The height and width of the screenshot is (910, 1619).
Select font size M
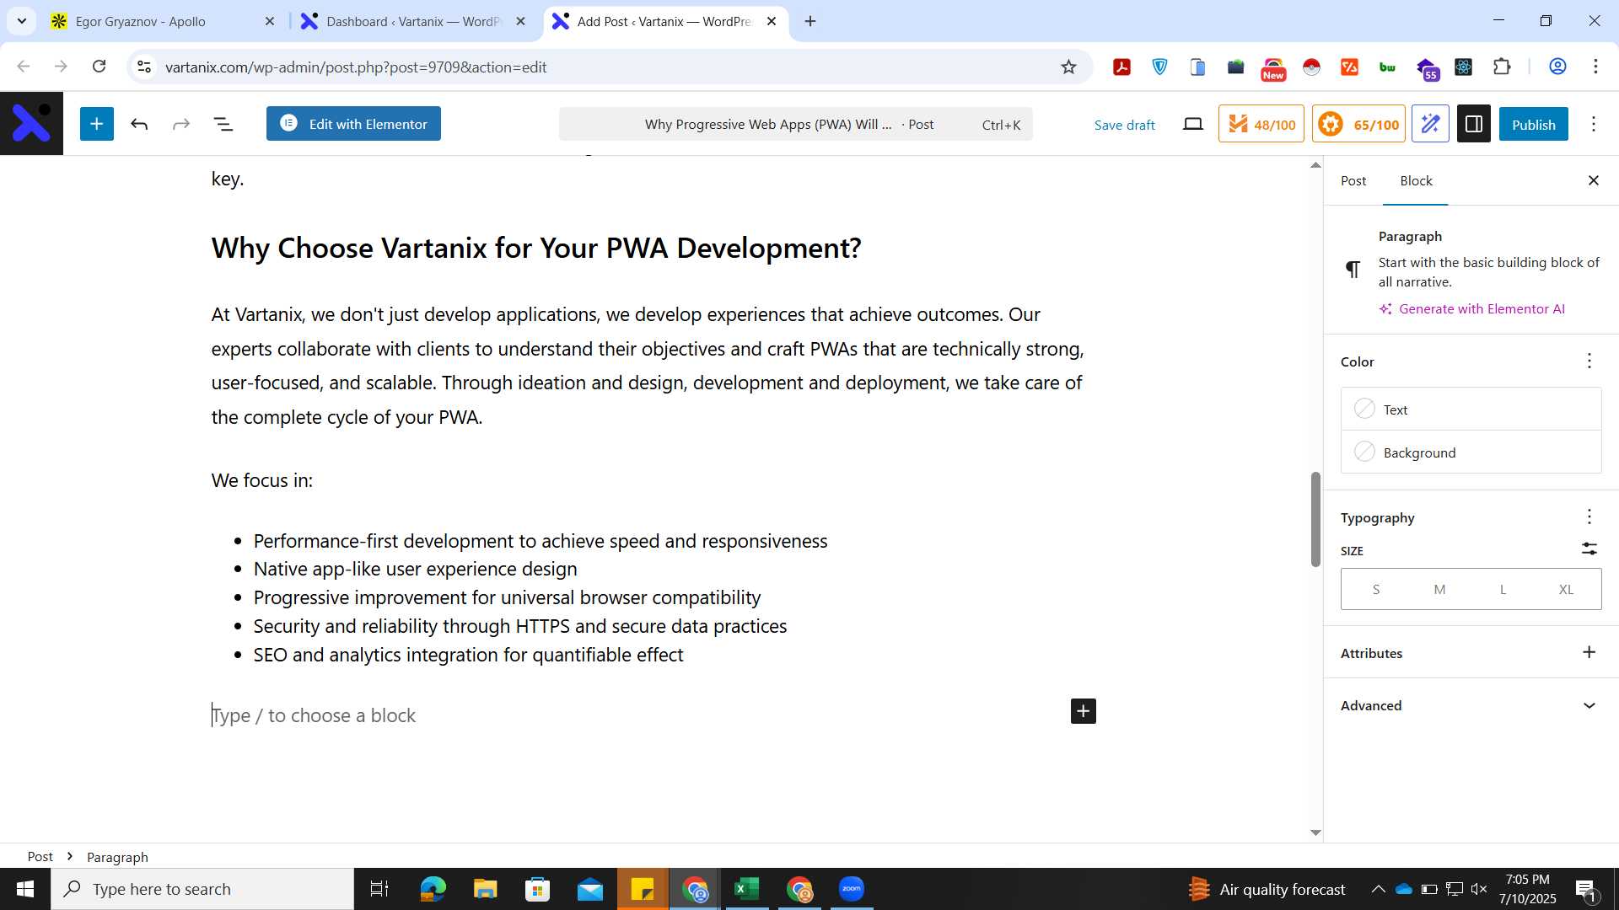coord(1439,590)
